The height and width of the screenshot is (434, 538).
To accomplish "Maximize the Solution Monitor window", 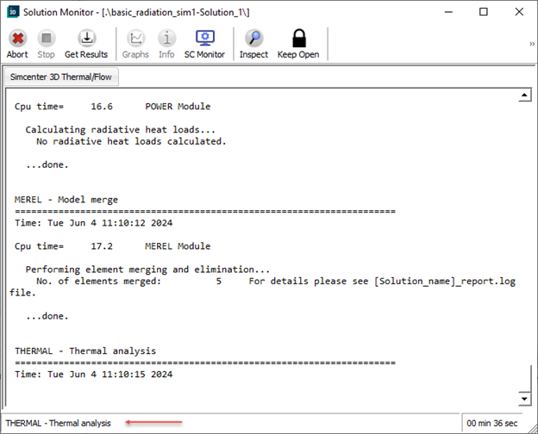I will [484, 12].
